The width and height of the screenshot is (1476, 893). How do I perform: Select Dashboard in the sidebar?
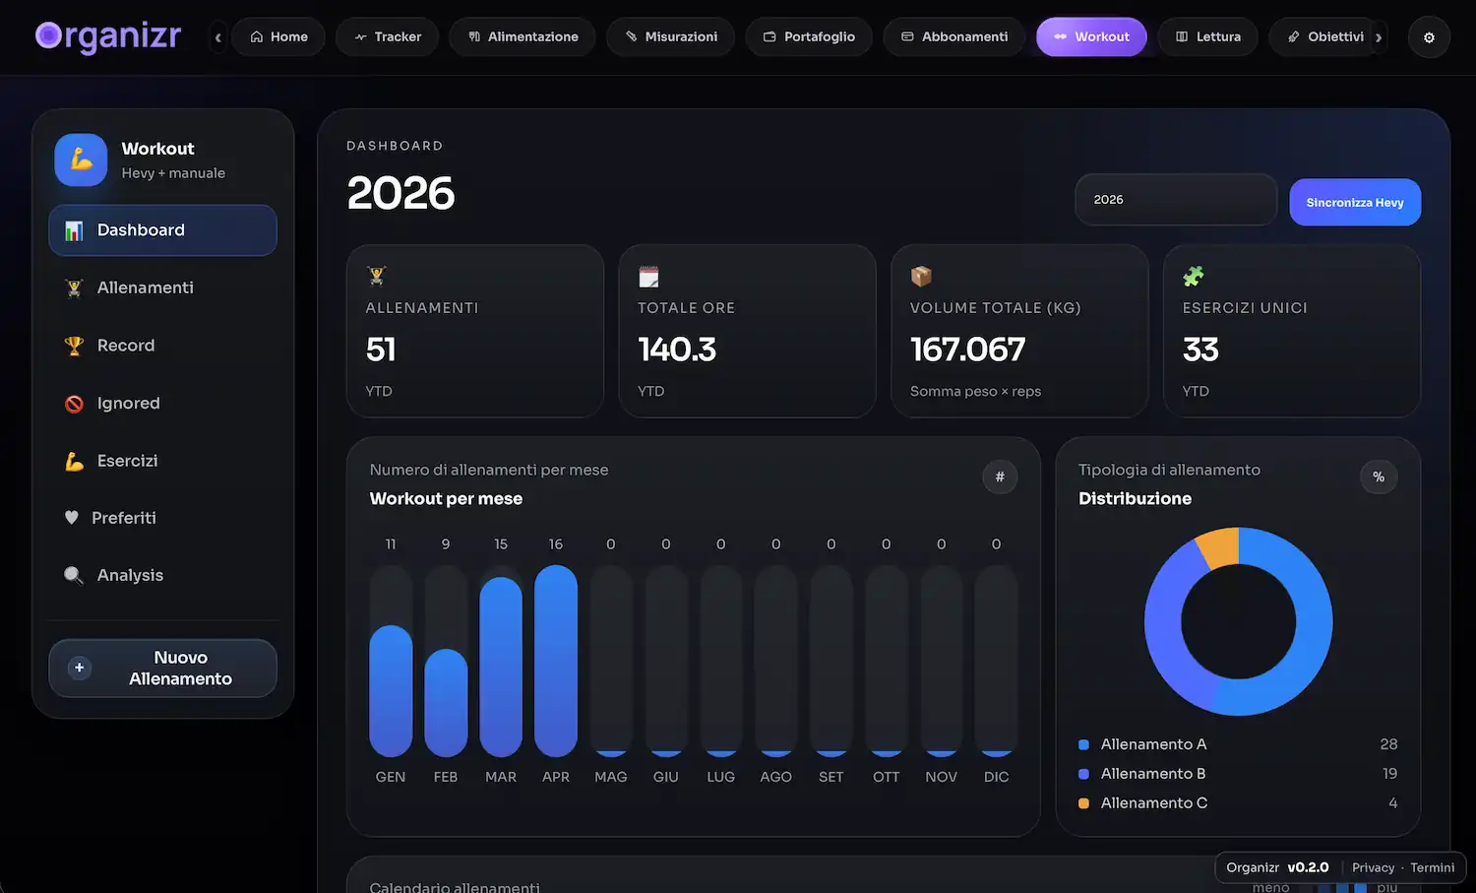click(162, 230)
